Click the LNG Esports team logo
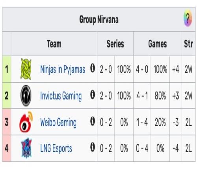This screenshot has height=173, width=197. click(x=26, y=148)
